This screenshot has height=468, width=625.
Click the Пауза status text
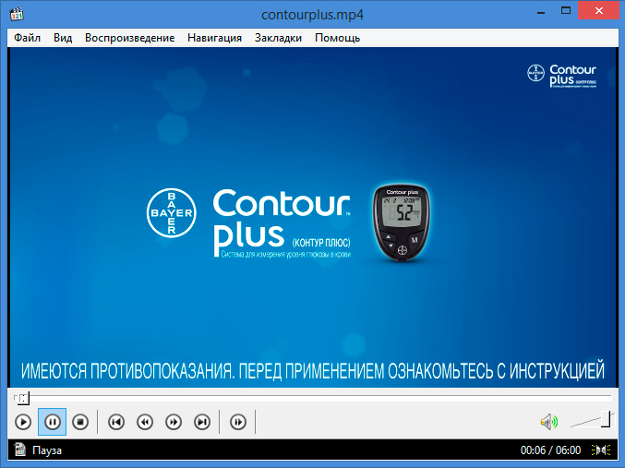47,450
